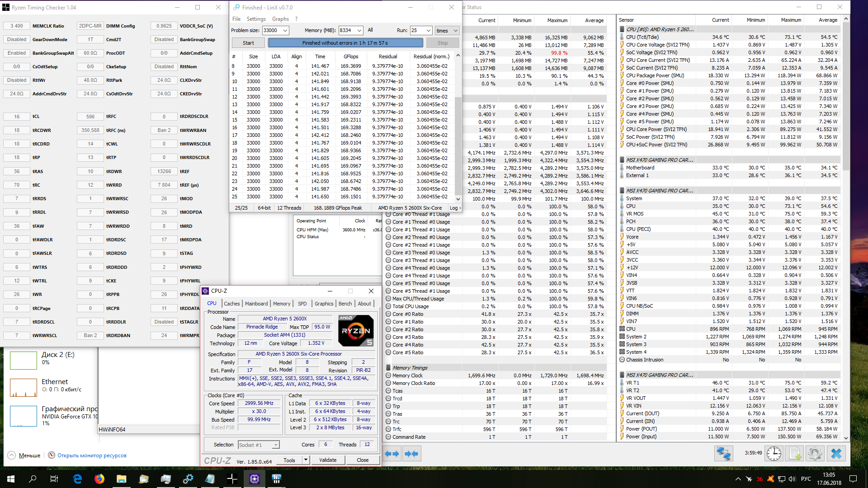This screenshot has width=868, height=488.
Task: Click the CPU-Z icon in the taskbar
Action: pos(255,479)
